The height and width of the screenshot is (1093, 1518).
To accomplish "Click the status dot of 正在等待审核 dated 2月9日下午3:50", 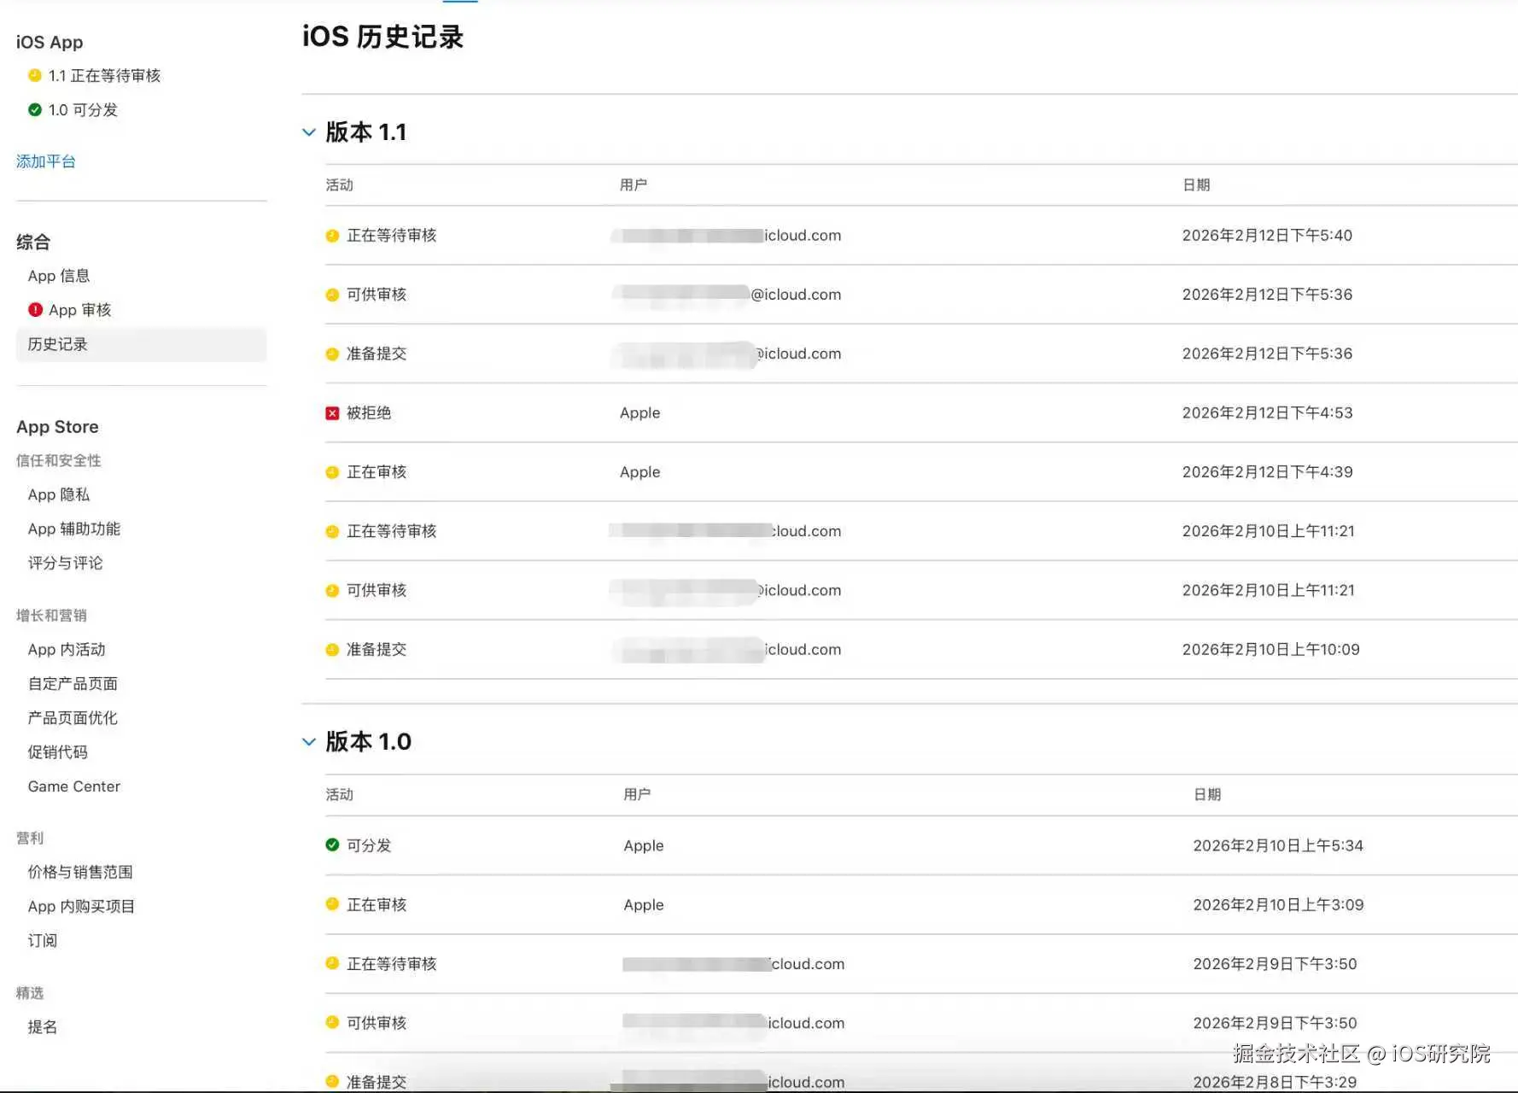I will pos(332,963).
